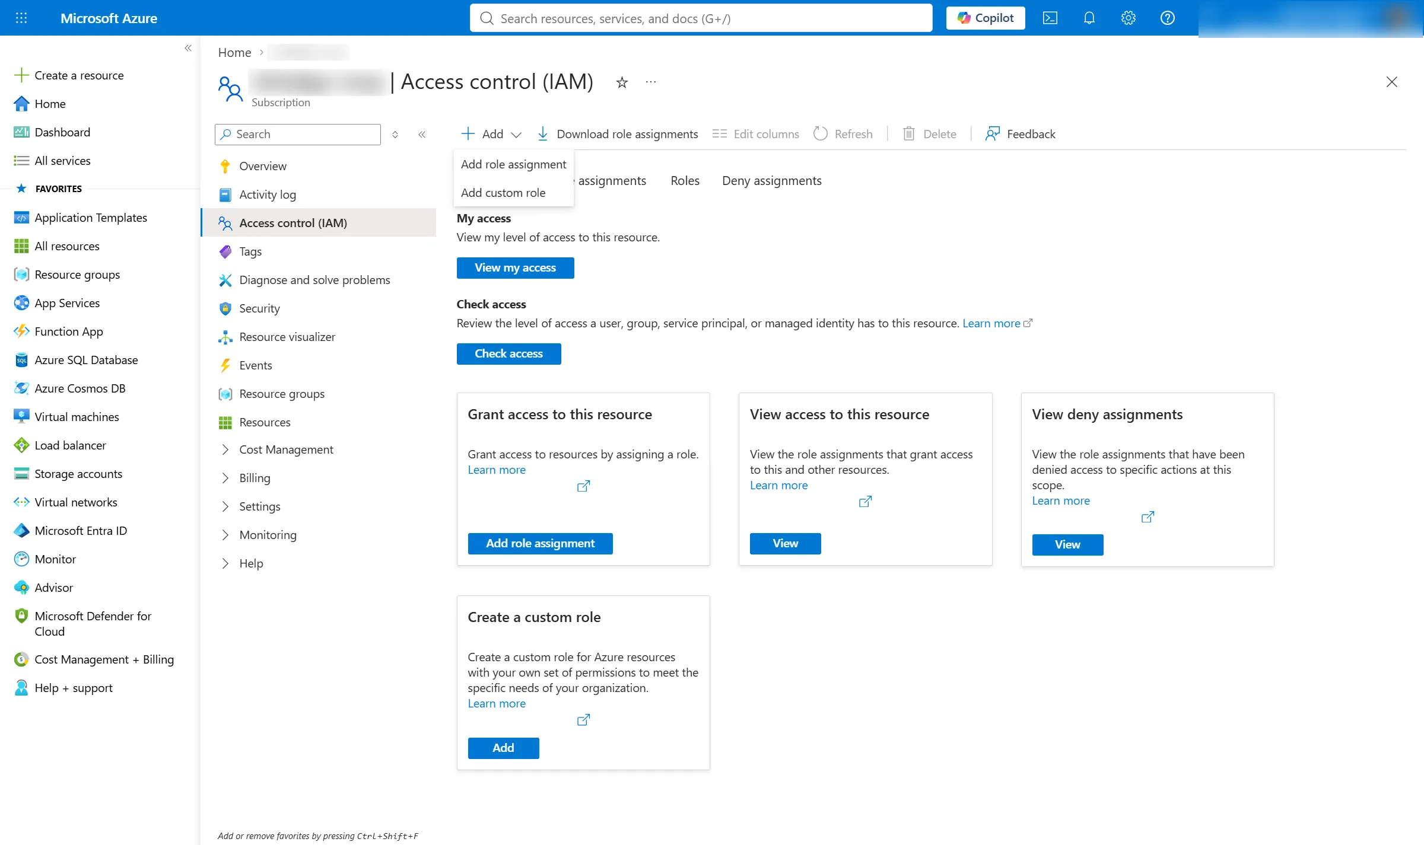This screenshot has height=845, width=1424.
Task: Open Resource visualizer
Action: (x=319, y=337)
